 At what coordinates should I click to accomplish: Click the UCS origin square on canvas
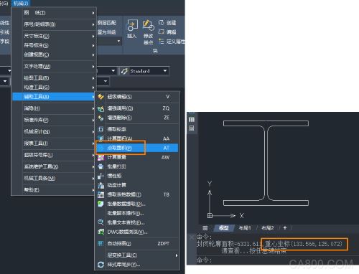[x=210, y=216]
